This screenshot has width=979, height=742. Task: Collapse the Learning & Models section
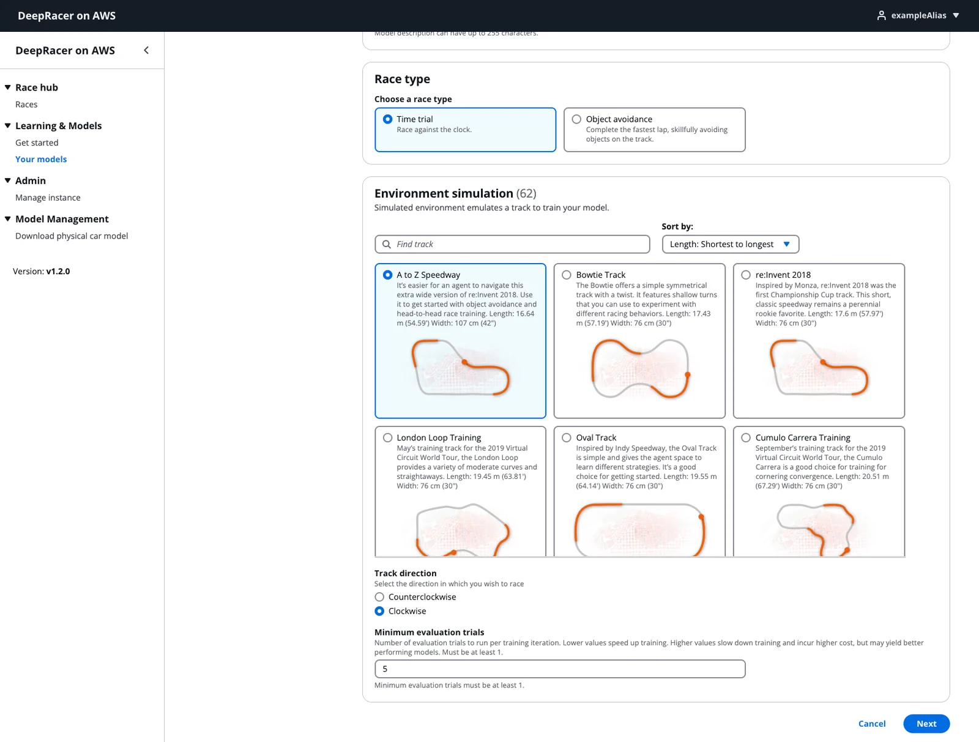point(8,125)
